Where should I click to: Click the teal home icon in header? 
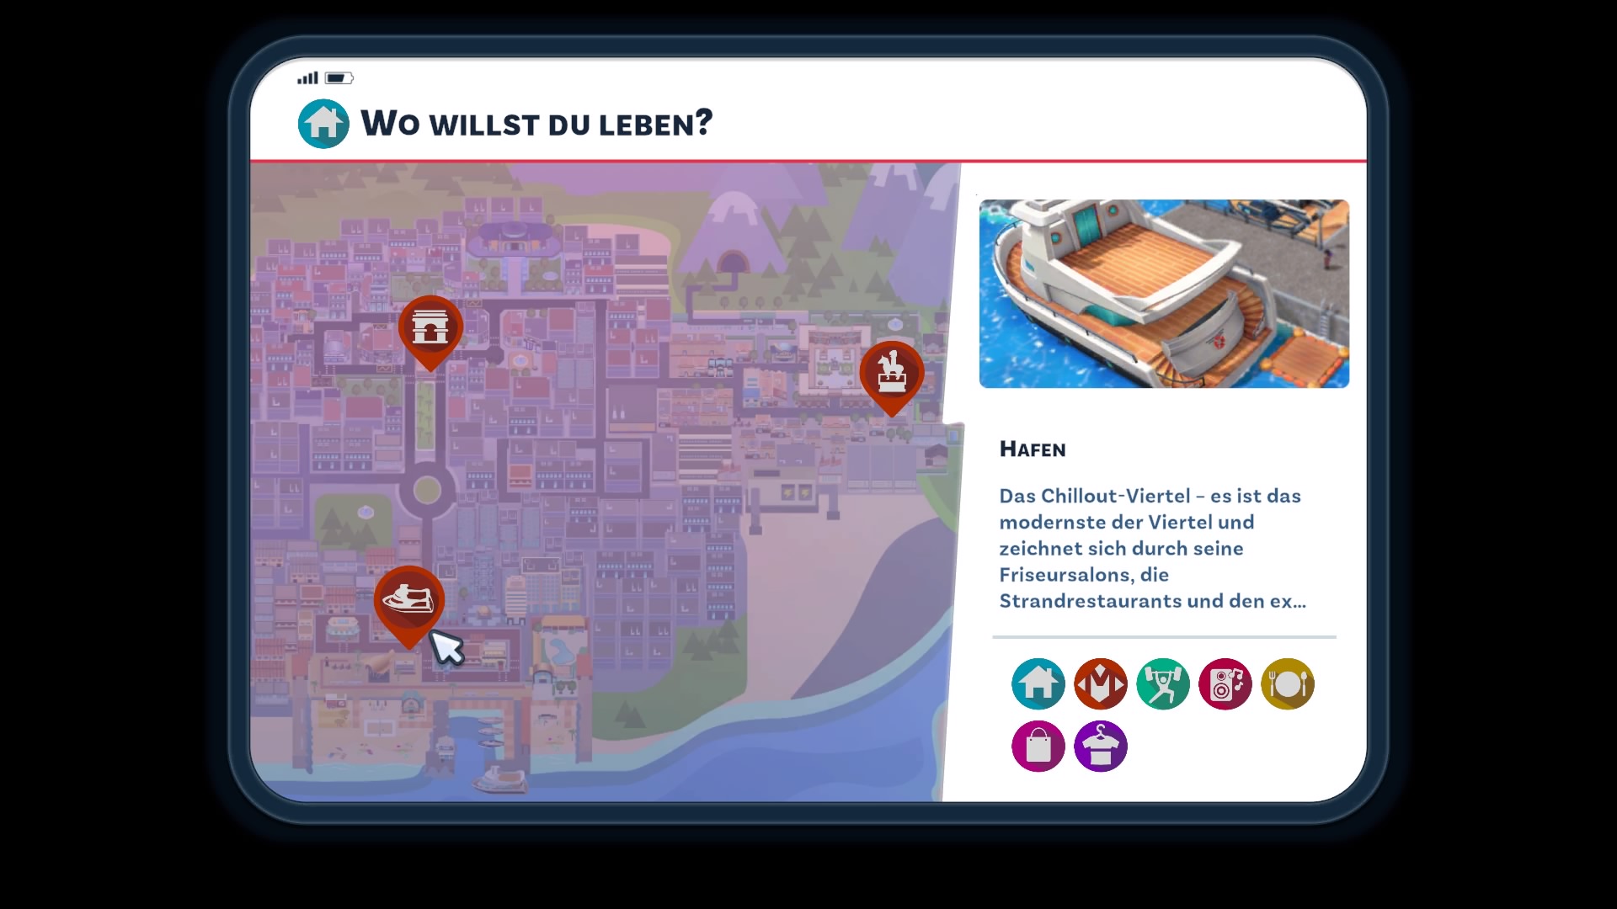pyautogui.click(x=323, y=124)
